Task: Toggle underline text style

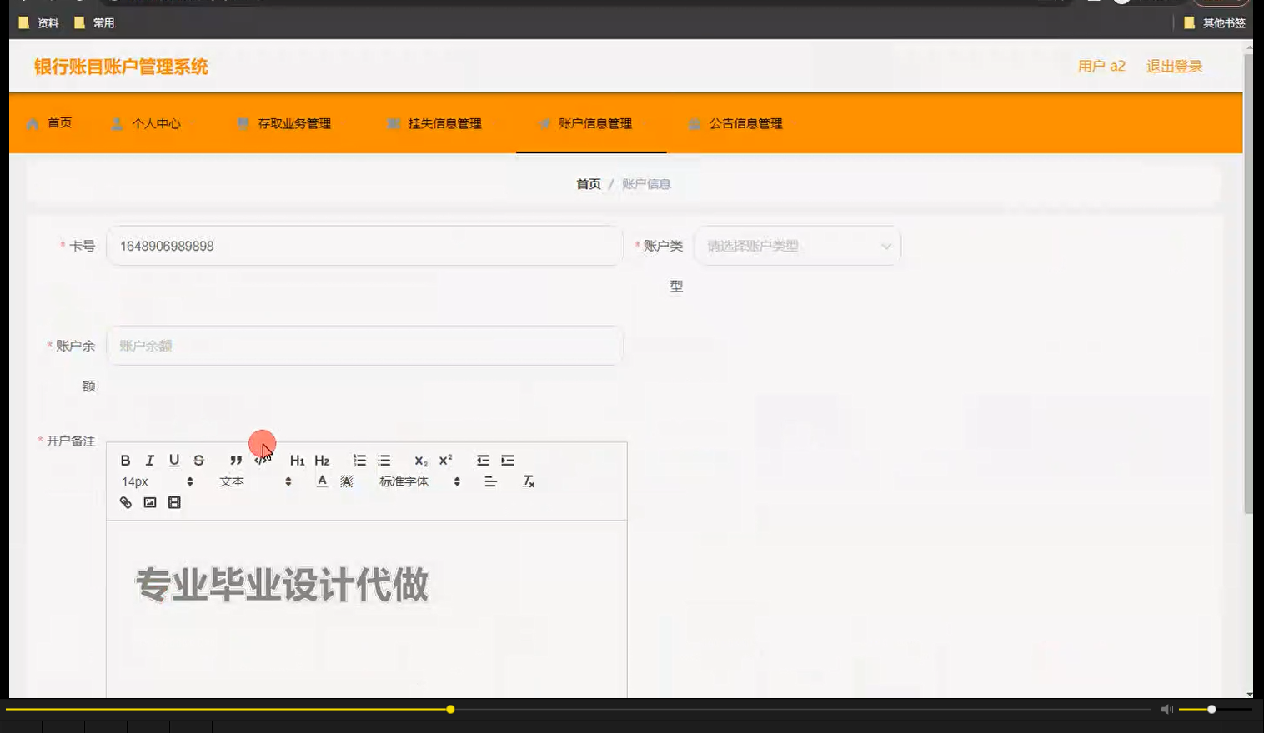Action: pos(174,460)
